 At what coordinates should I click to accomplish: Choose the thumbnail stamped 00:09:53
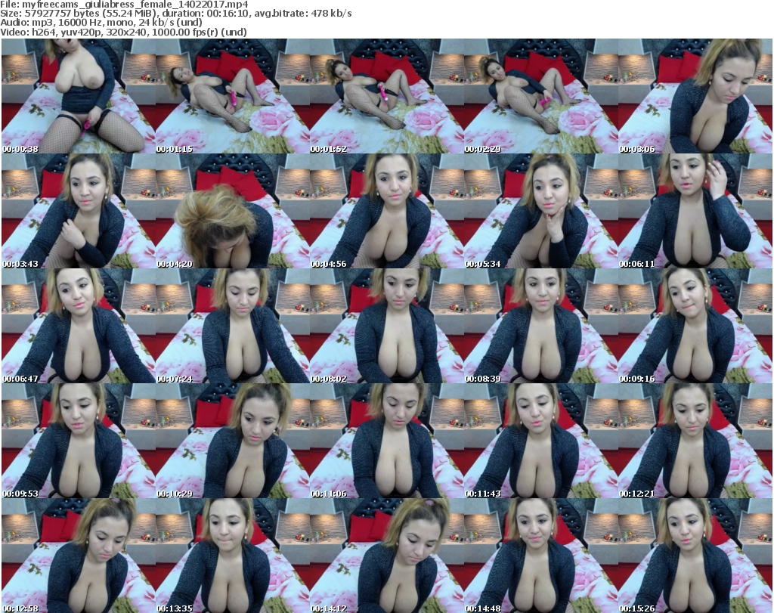click(79, 440)
